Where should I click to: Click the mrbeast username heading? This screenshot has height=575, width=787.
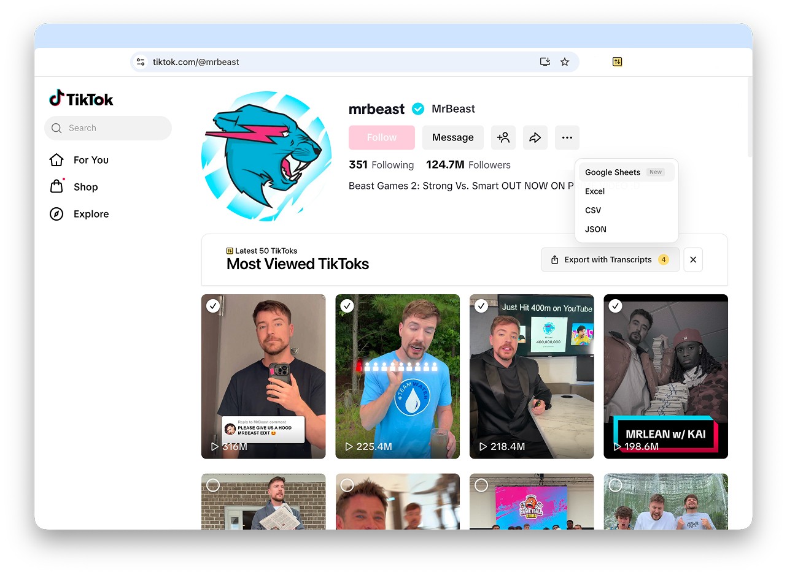click(376, 109)
